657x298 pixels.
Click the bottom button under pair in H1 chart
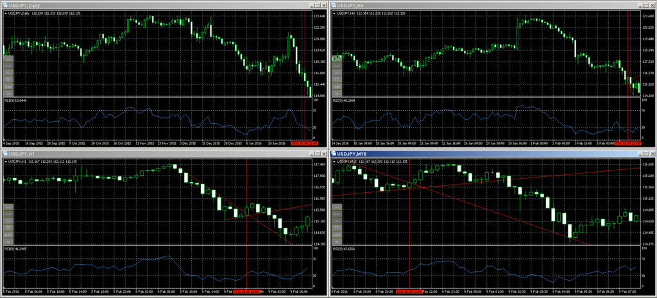point(8,242)
